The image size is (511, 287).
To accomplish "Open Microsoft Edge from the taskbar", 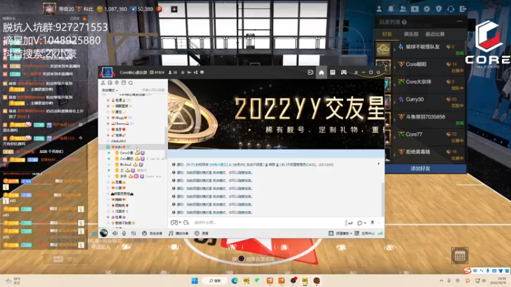I will [234, 281].
